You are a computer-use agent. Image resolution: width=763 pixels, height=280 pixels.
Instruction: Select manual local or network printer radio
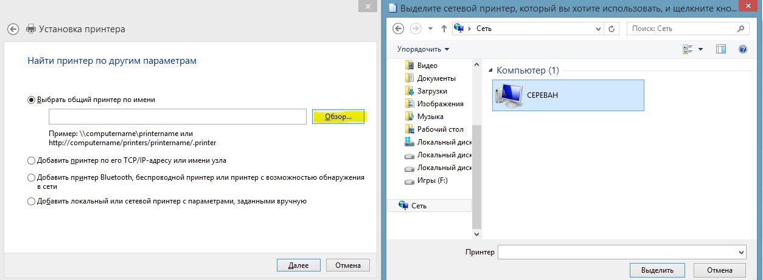31,201
